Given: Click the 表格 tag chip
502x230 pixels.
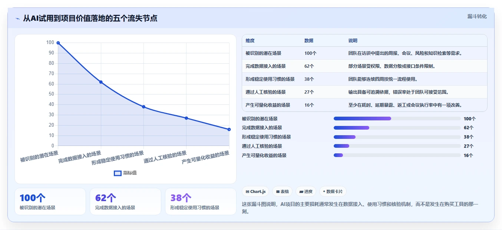Looking at the screenshot, I should (282, 191).
